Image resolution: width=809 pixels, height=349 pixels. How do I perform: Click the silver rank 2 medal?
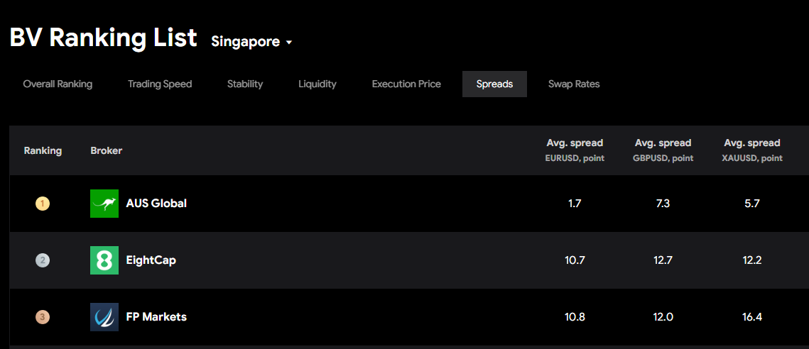pyautogui.click(x=43, y=260)
